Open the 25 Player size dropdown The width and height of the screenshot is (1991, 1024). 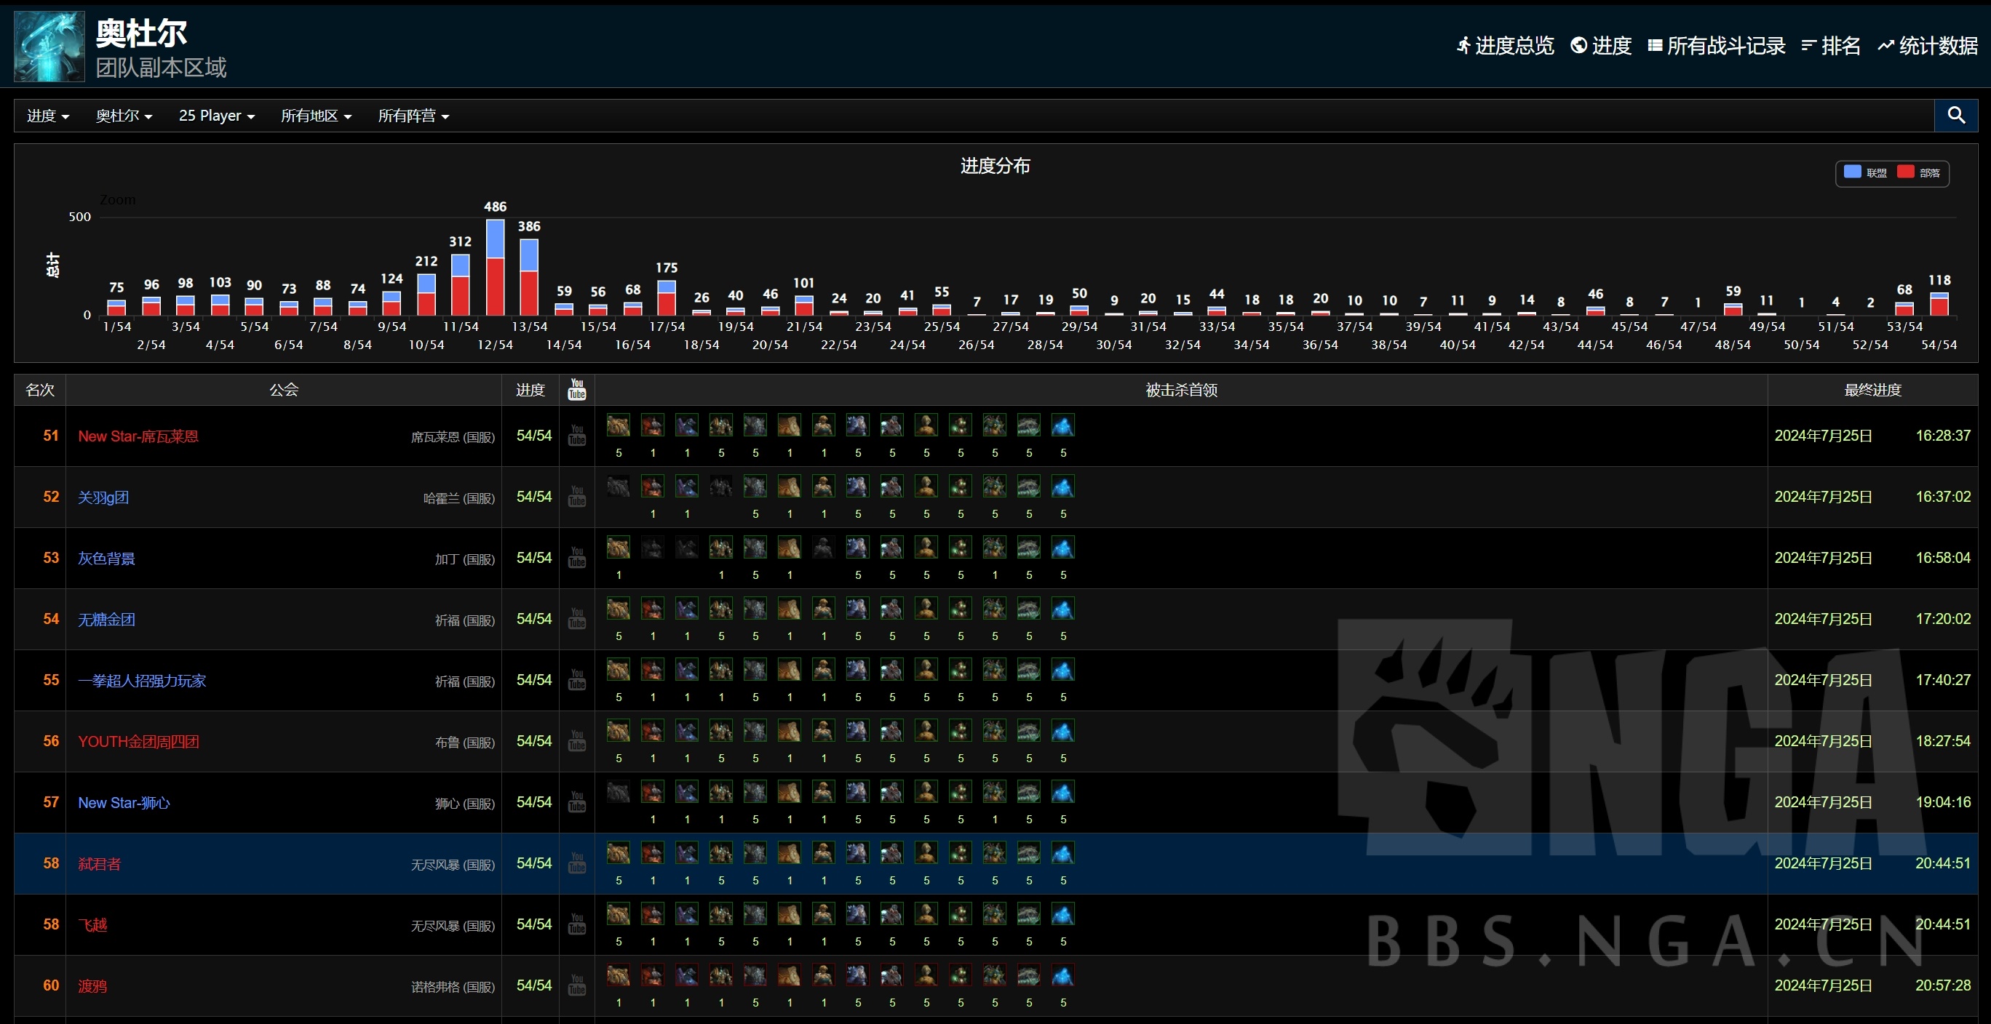coord(216,116)
